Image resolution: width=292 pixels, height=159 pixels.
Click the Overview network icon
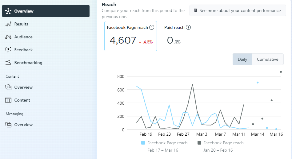[x=8, y=11]
